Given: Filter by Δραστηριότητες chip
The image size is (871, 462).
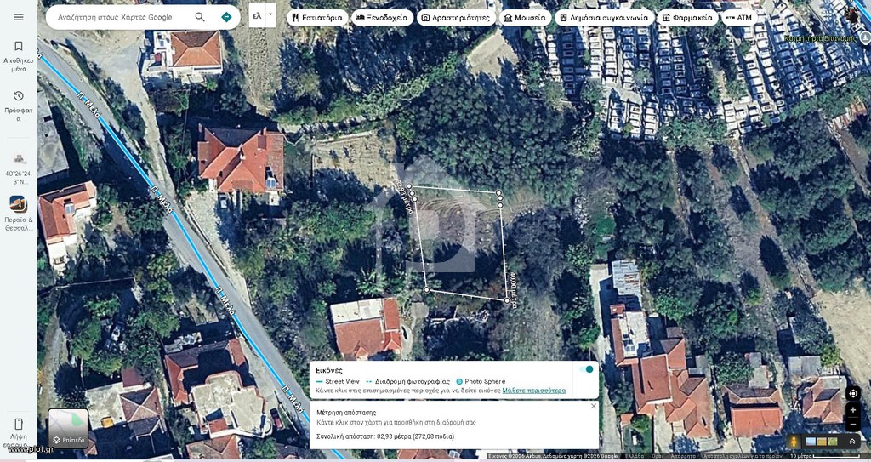Looking at the screenshot, I should 456,18.
